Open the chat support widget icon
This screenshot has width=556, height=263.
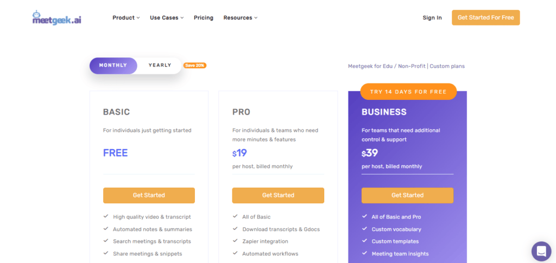pyautogui.click(x=541, y=251)
